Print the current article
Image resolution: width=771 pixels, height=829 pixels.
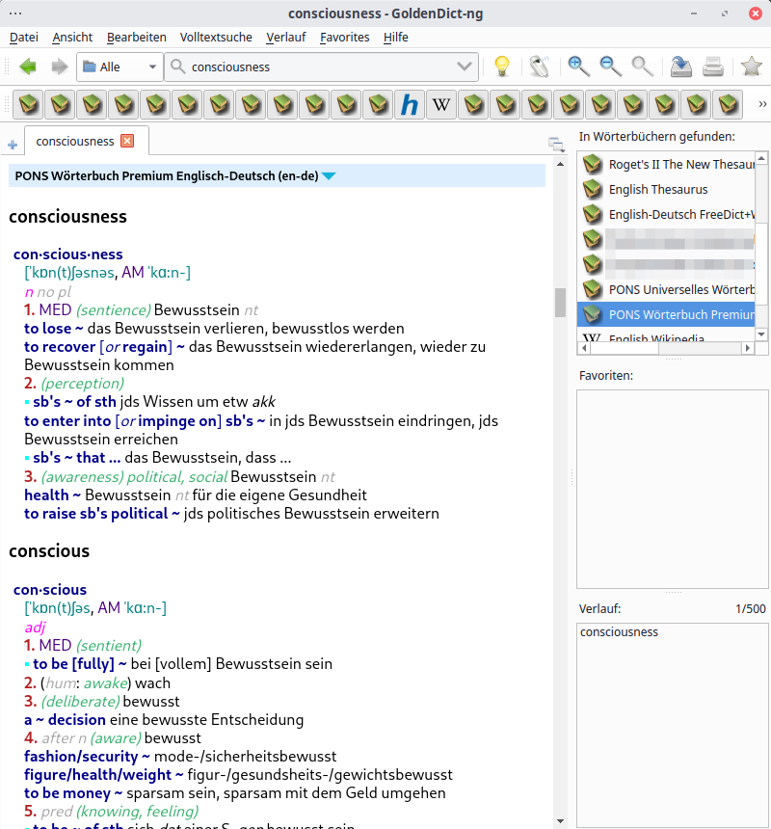click(713, 67)
